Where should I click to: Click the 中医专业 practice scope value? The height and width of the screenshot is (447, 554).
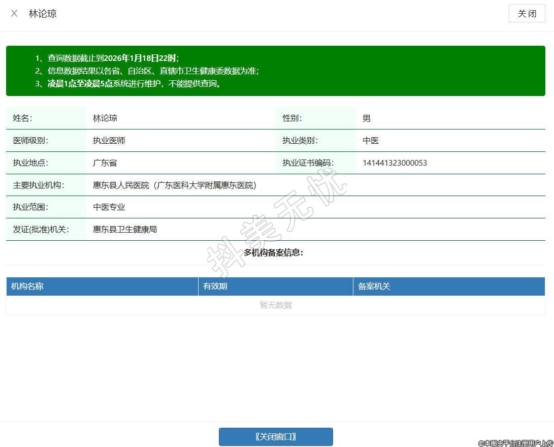109,207
